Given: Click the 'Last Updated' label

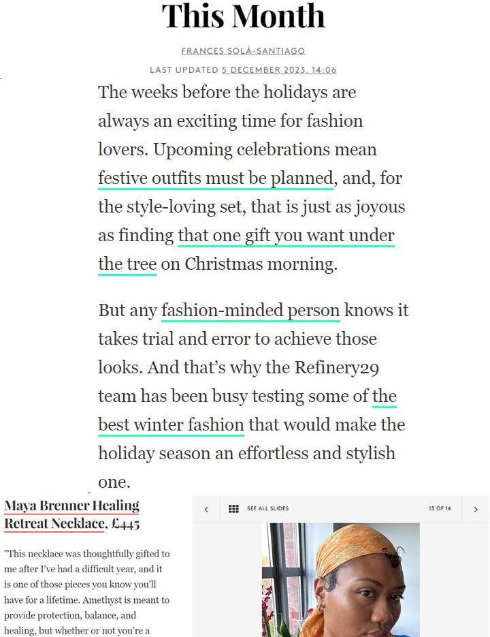Looking at the screenshot, I should [x=184, y=70].
